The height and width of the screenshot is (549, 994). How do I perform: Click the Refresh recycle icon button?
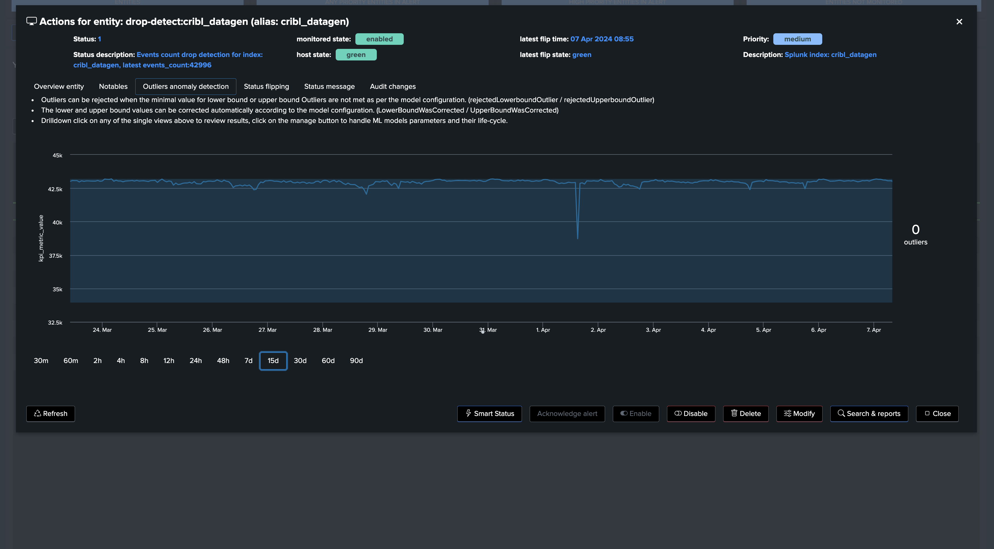click(x=51, y=413)
